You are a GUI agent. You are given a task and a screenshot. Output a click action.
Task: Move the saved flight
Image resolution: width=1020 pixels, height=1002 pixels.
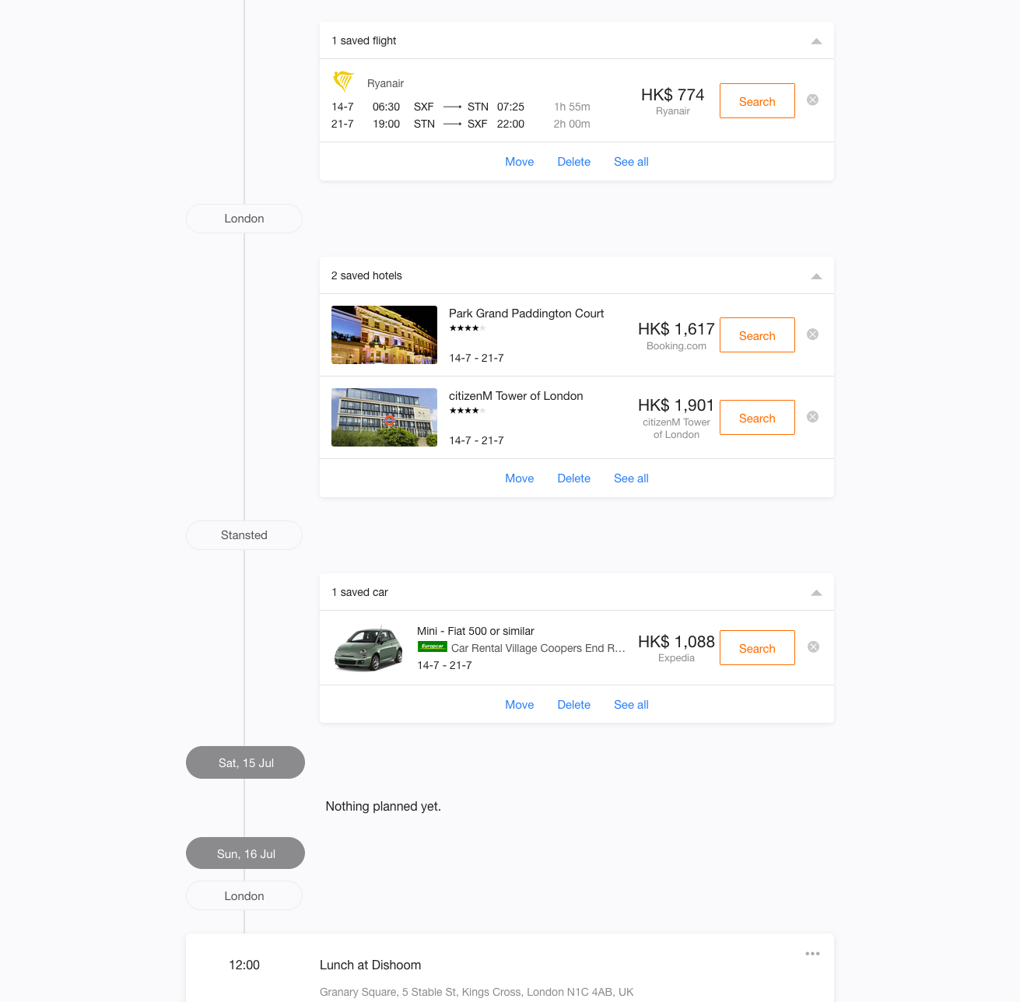(520, 162)
